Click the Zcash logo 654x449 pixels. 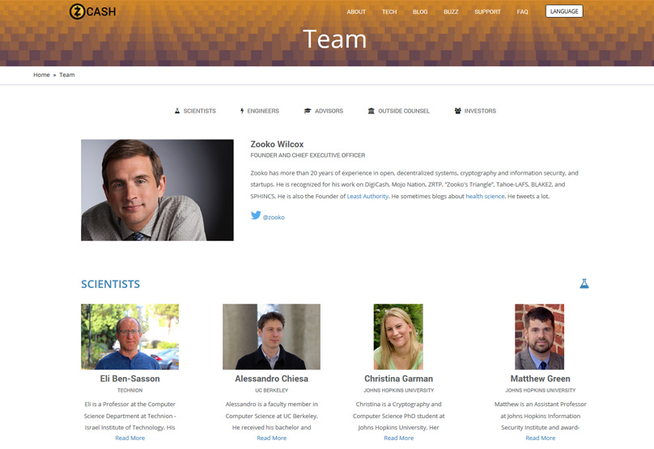coord(92,11)
